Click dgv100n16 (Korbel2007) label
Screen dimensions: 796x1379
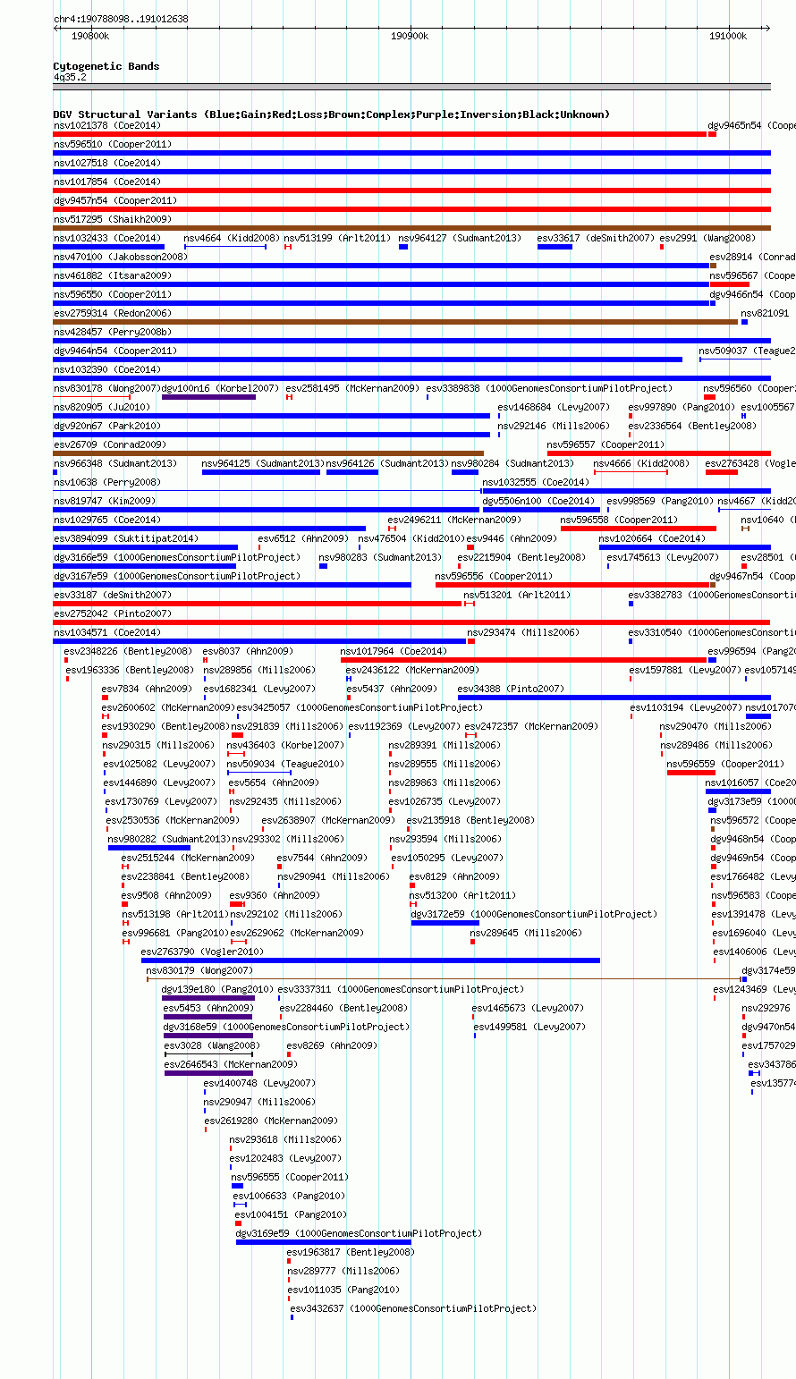tap(220, 388)
